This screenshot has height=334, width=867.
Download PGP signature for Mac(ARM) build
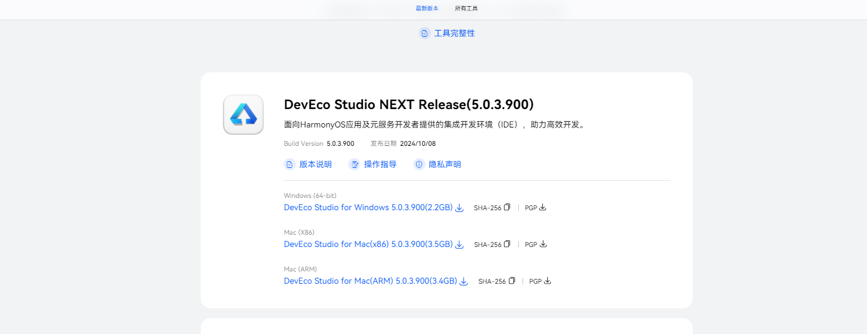(x=547, y=281)
